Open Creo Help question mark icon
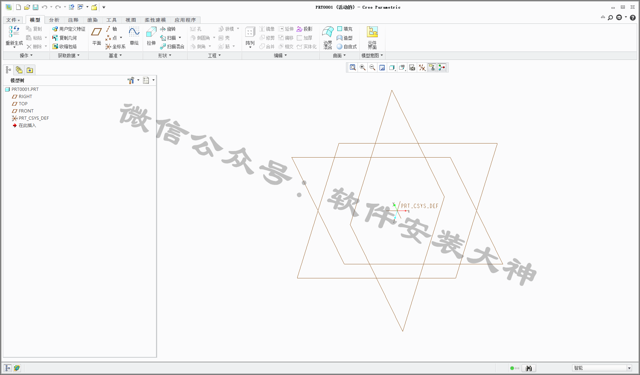This screenshot has width=640, height=375. (x=633, y=18)
